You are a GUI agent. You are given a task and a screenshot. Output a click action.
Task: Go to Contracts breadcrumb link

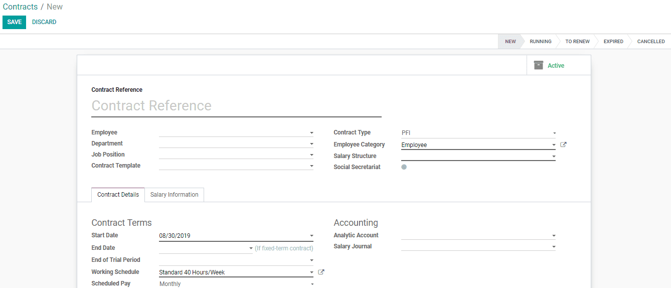[x=20, y=7]
